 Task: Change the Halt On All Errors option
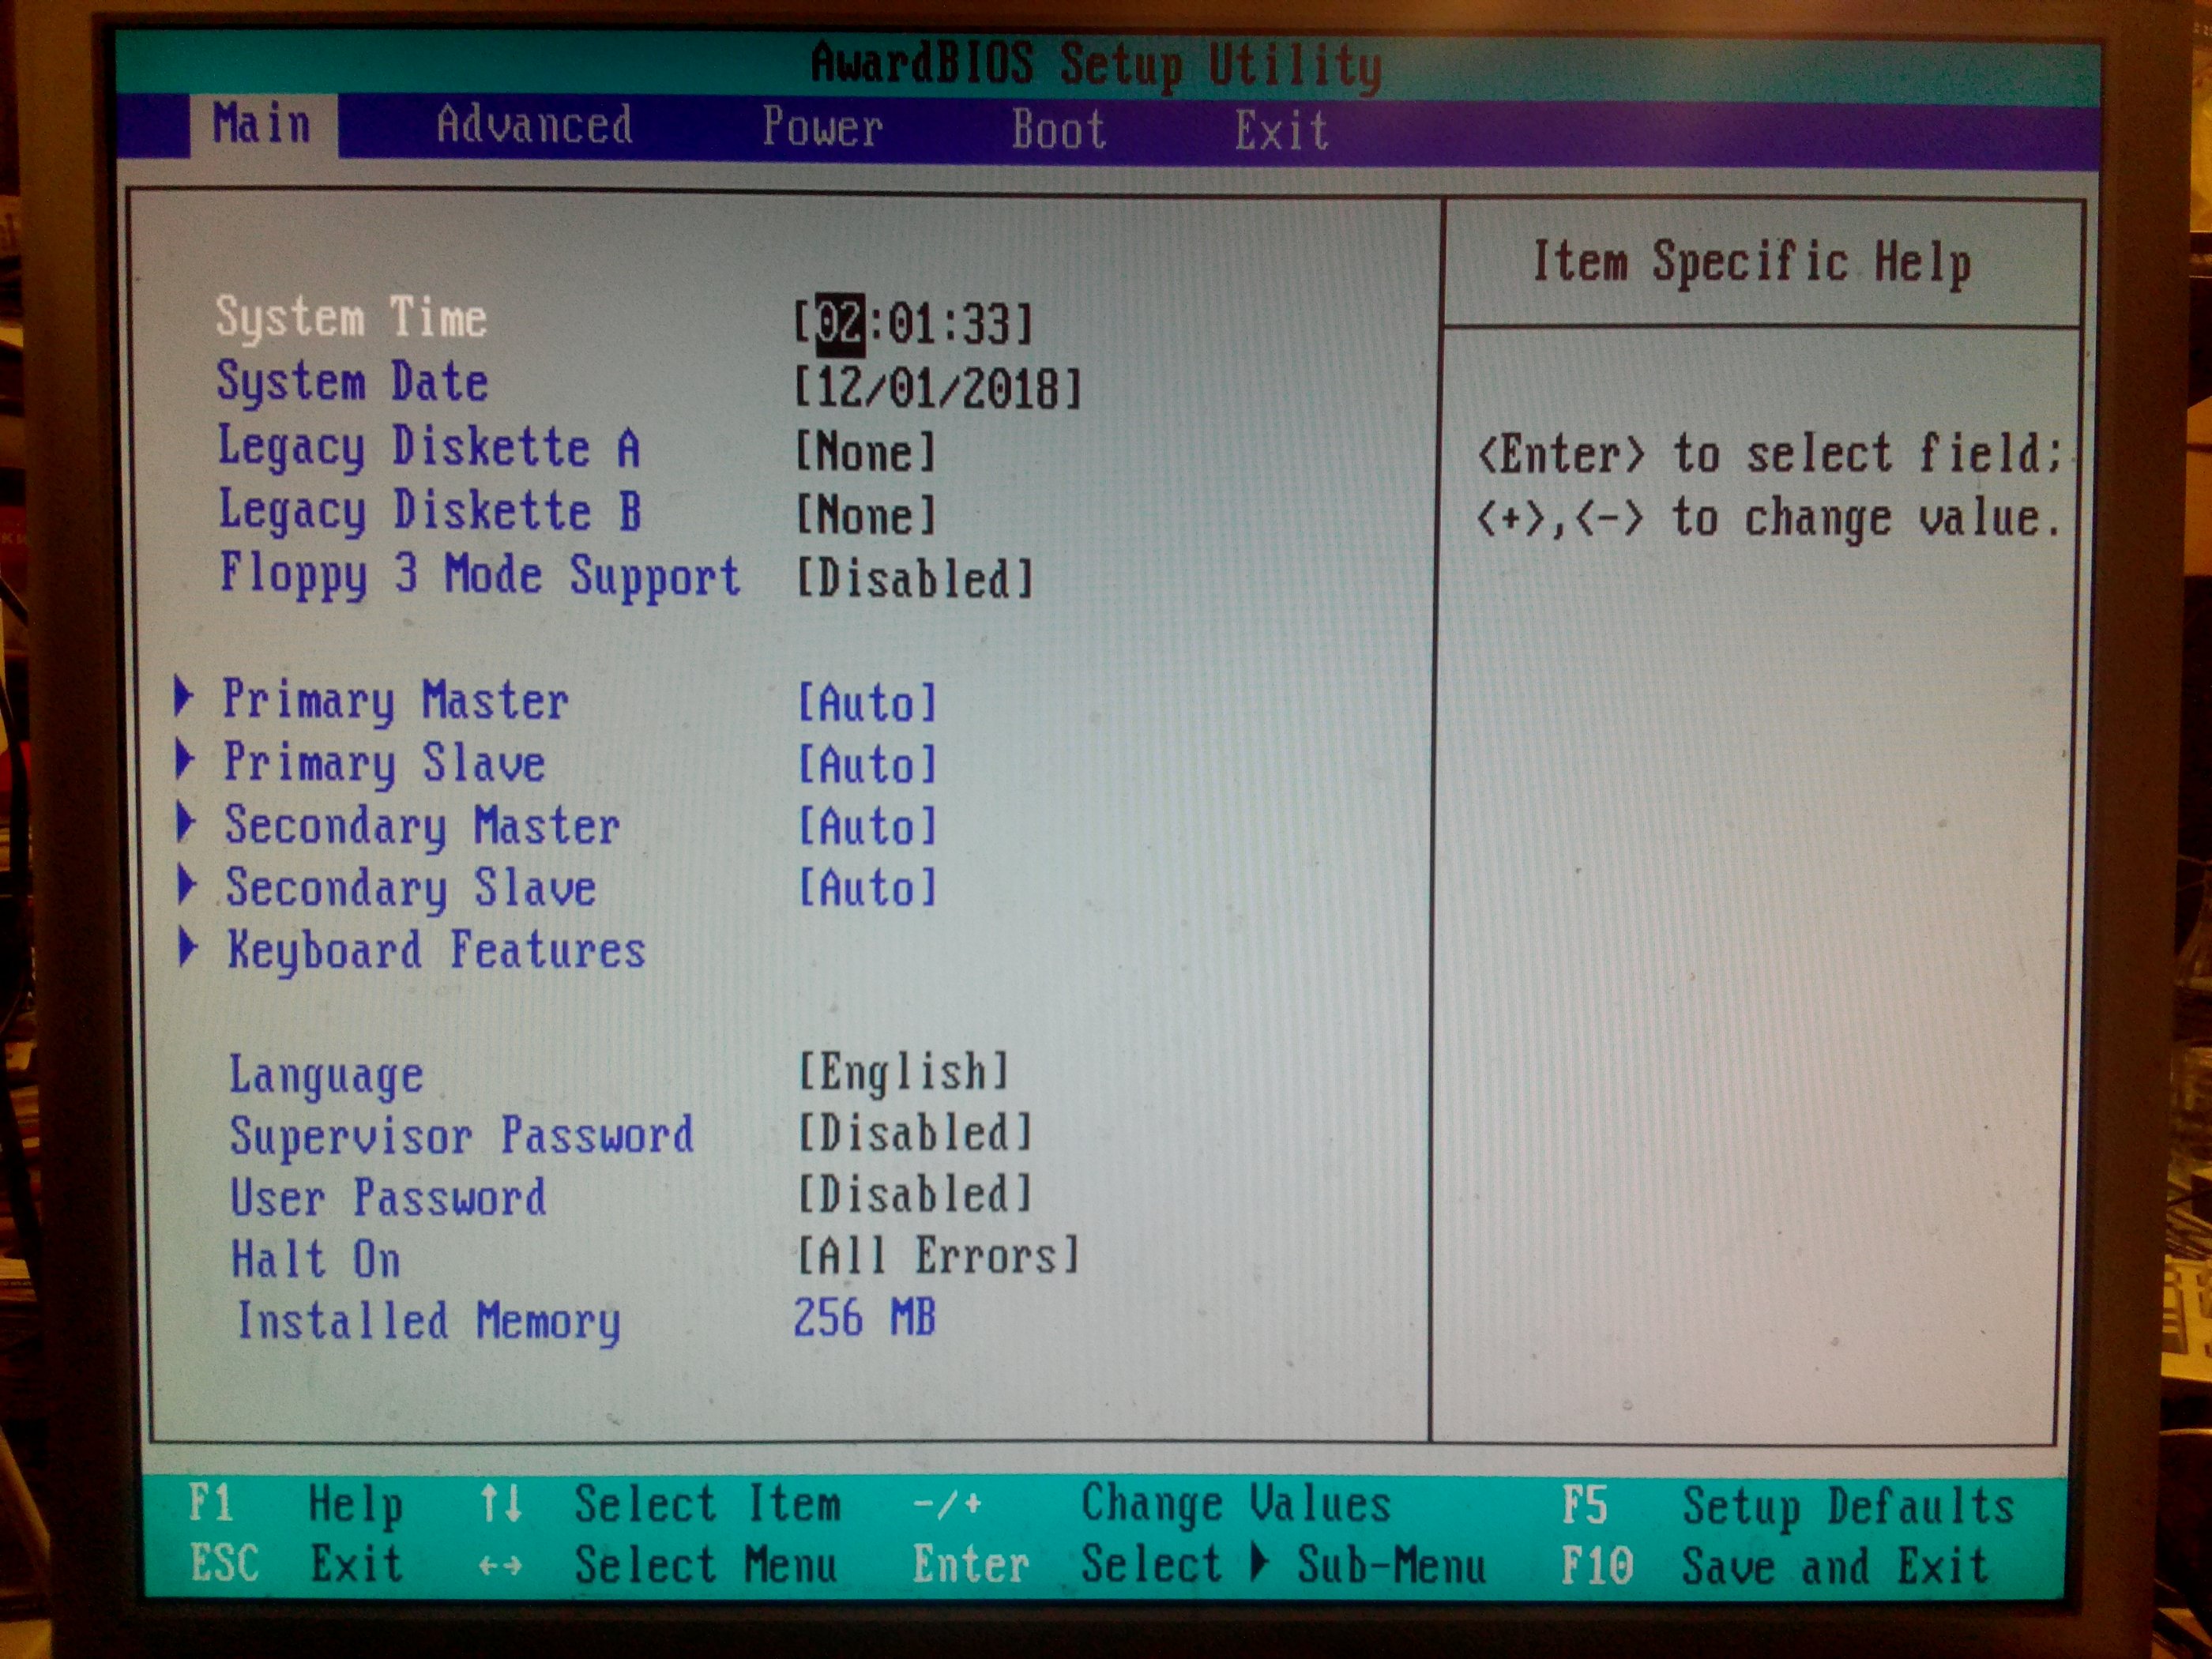coord(937,1256)
